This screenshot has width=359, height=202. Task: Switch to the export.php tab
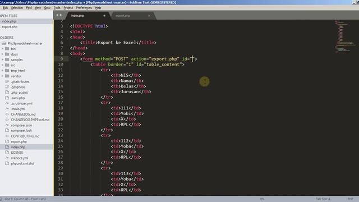click(x=123, y=16)
